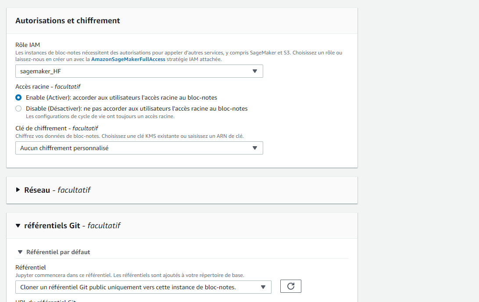
Task: Click the triangle beside Référentiel par défaut
Action: 21,252
